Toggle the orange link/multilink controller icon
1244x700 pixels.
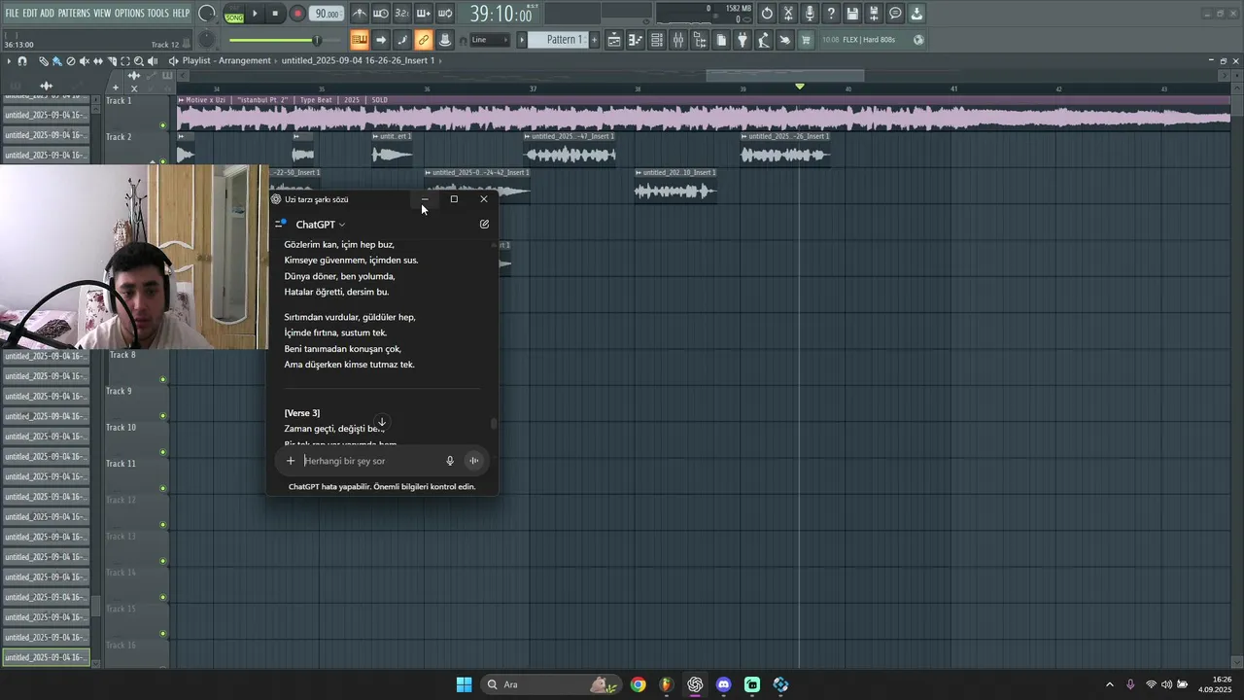(423, 40)
